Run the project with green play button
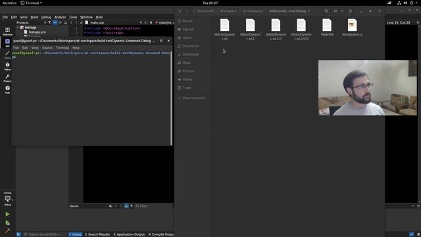421x237 pixels. [7, 214]
